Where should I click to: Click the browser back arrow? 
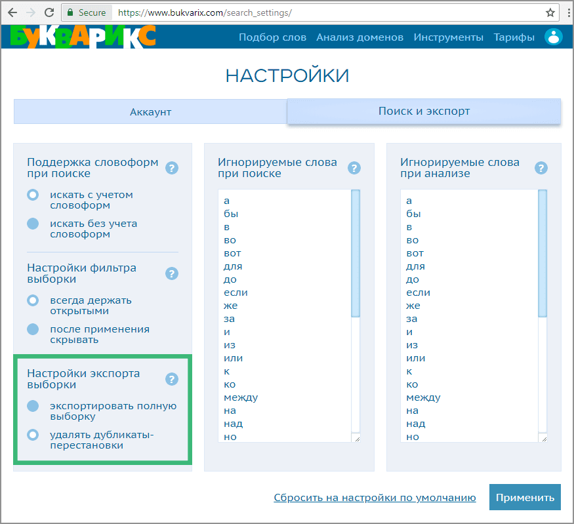coord(12,13)
